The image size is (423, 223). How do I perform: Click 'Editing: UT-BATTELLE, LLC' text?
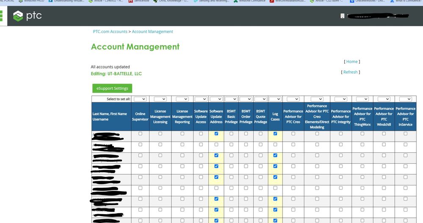[116, 74]
